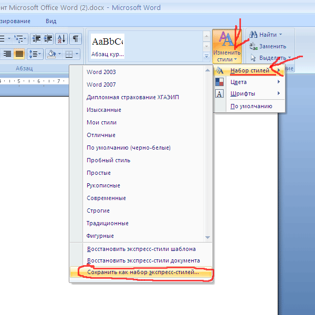Open shading color dropdown arrow
The image size is (315, 315).
coord(59,54)
